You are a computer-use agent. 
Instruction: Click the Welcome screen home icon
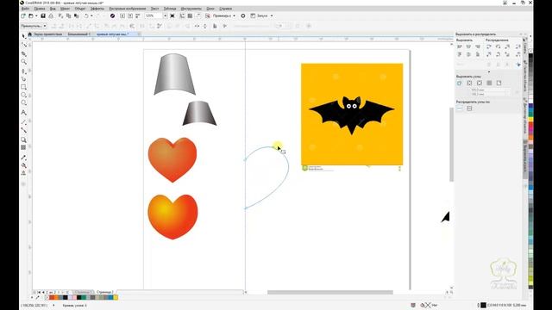pos(30,34)
